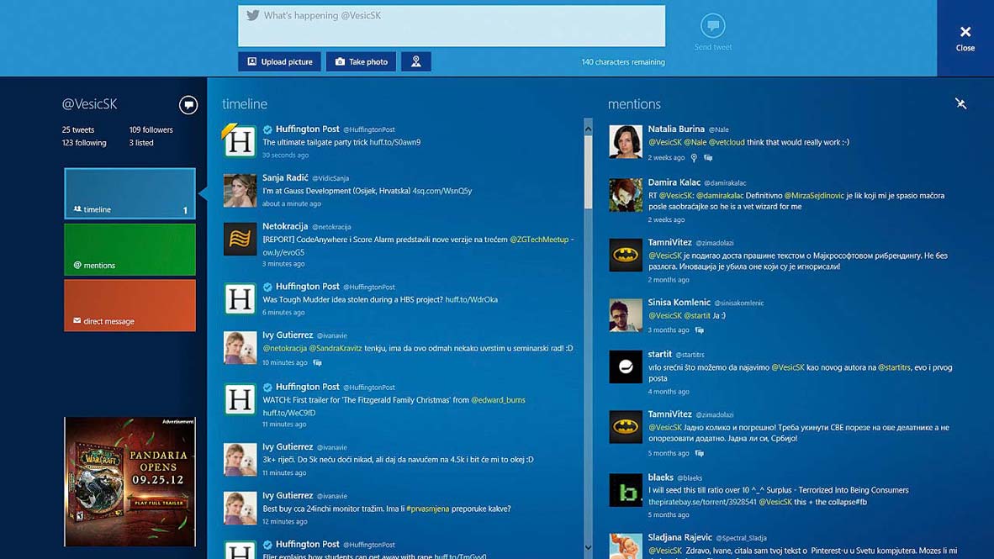
Task: Click the @SandraKravitz mention in Ivy Gutierrez's tweet
Action: pyautogui.click(x=336, y=348)
